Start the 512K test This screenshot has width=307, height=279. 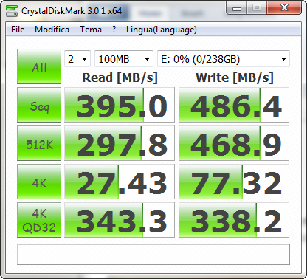pyautogui.click(x=39, y=143)
